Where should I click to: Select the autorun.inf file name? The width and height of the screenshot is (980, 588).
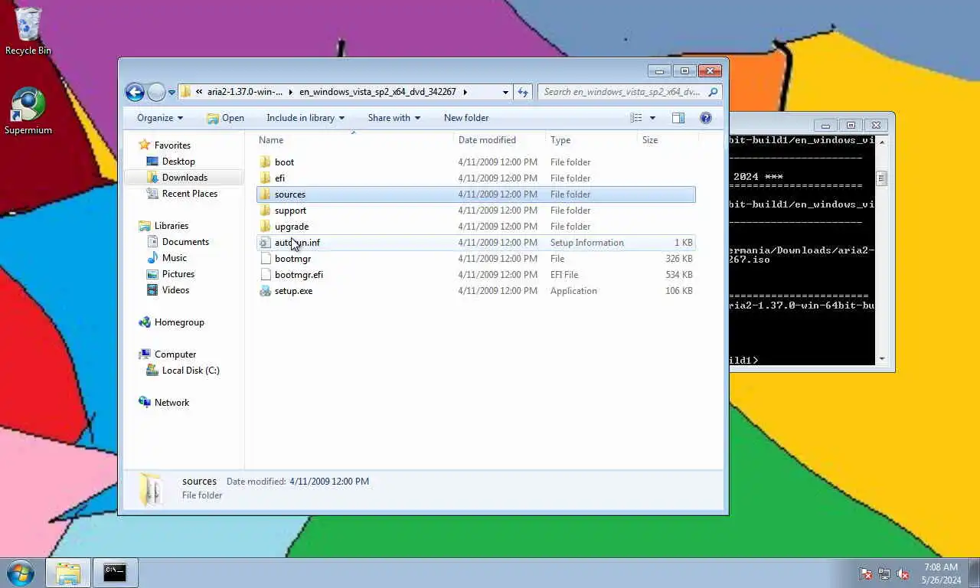point(297,243)
